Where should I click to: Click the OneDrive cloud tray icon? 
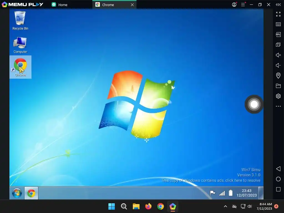234,206
